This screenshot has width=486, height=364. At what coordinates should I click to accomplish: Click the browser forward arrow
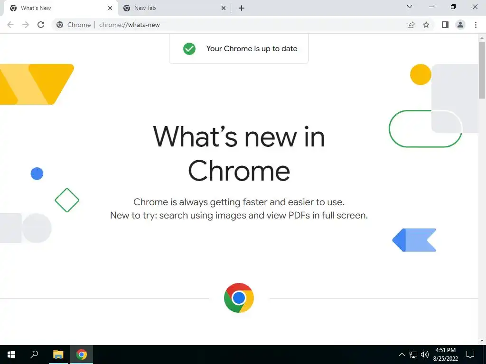[x=26, y=25]
